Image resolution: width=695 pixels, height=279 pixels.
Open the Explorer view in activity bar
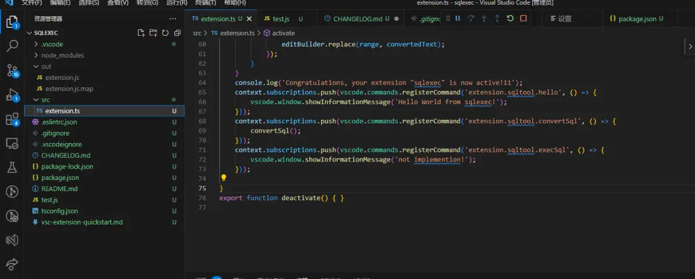[12, 23]
